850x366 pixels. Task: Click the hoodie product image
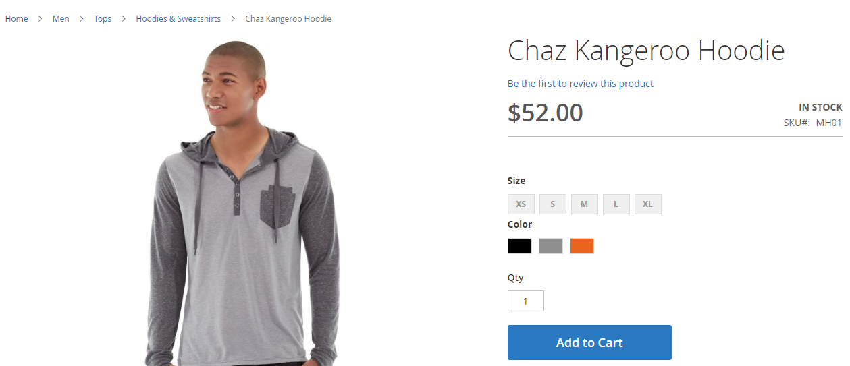pos(243,202)
